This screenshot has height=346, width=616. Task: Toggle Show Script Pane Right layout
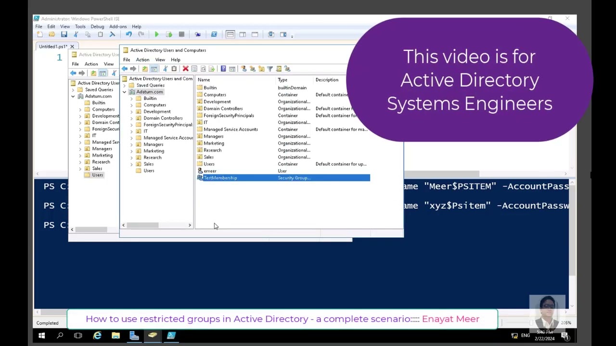tap(243, 35)
